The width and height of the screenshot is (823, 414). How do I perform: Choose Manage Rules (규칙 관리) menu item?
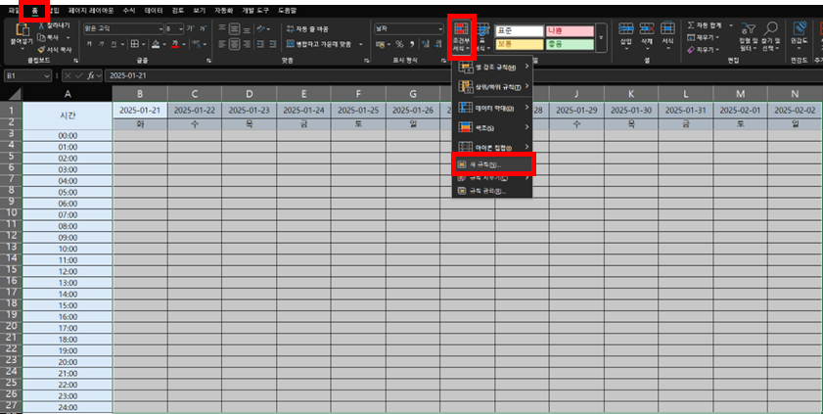click(x=492, y=191)
